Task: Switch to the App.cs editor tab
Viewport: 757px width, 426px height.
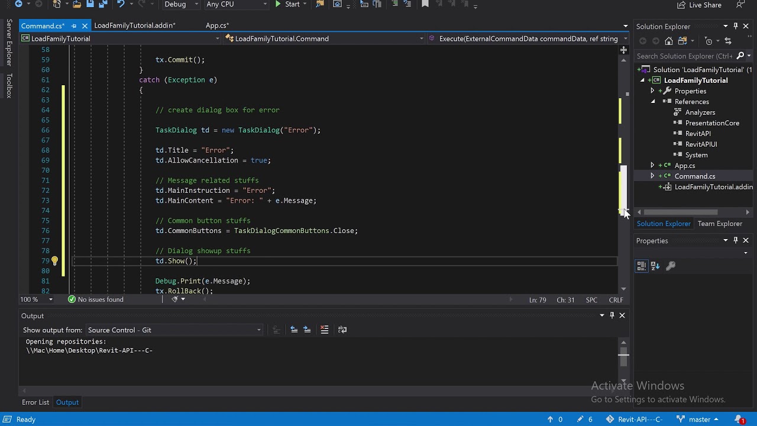Action: 217,25
